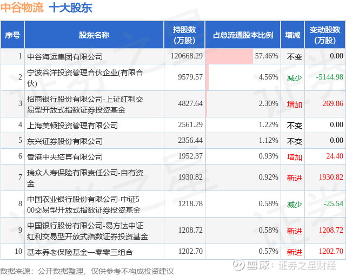This screenshot has width=346, height=276.
Task: Click 不变 status in 中谷海运 row
Action: tap(294, 57)
